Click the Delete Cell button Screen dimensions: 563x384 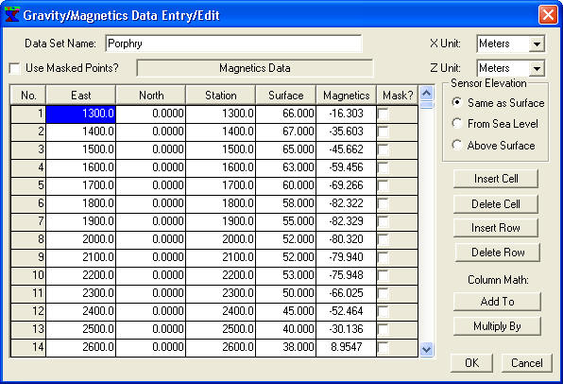click(x=496, y=204)
